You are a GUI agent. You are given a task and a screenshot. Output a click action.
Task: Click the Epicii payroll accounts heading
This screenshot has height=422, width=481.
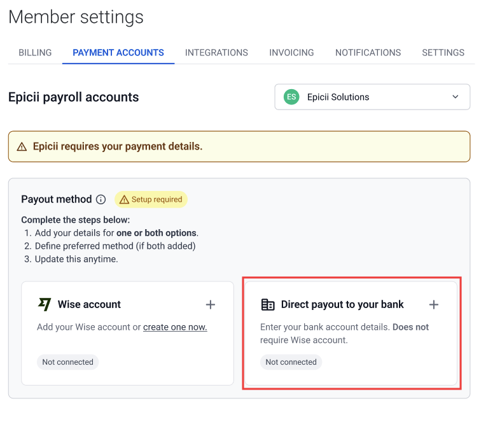74,97
